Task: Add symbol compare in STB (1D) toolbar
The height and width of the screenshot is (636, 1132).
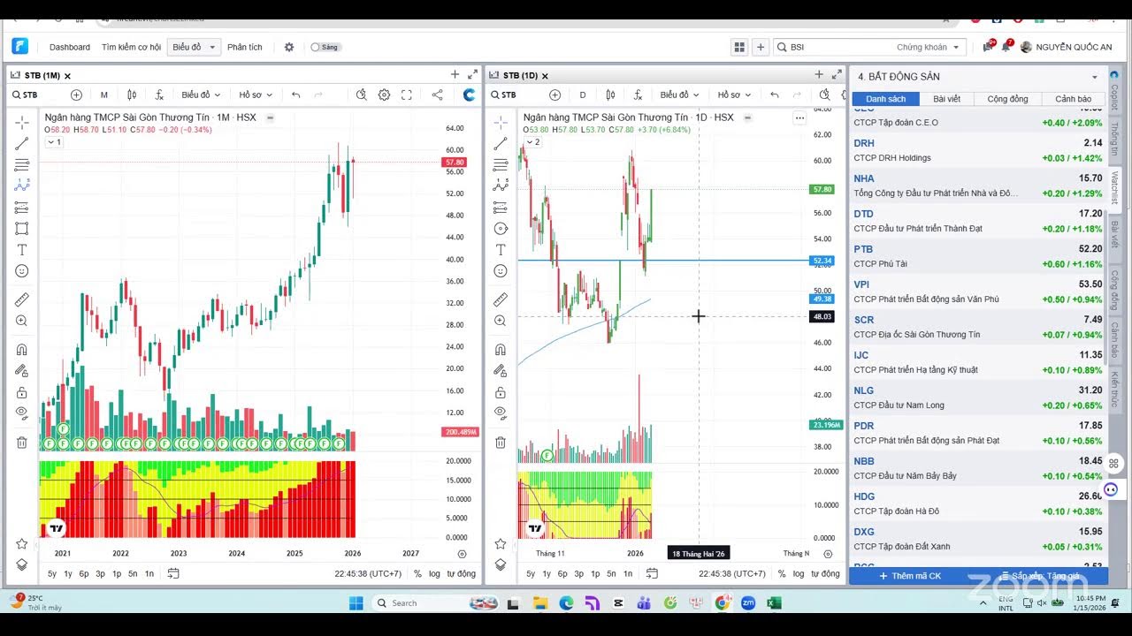Action: coord(555,95)
